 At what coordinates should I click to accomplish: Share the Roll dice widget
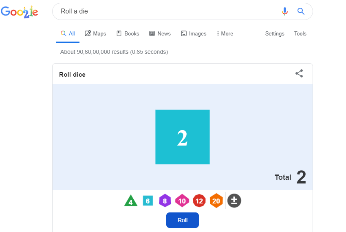299,73
